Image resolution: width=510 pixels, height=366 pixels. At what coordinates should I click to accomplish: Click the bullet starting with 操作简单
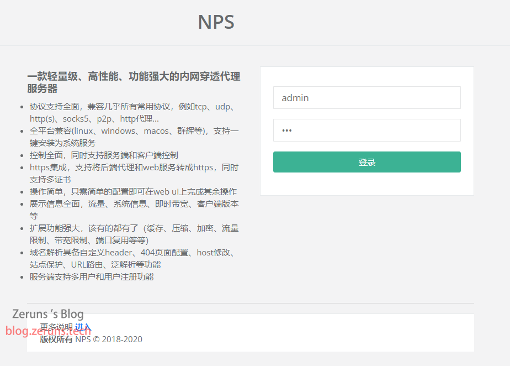[x=133, y=192]
